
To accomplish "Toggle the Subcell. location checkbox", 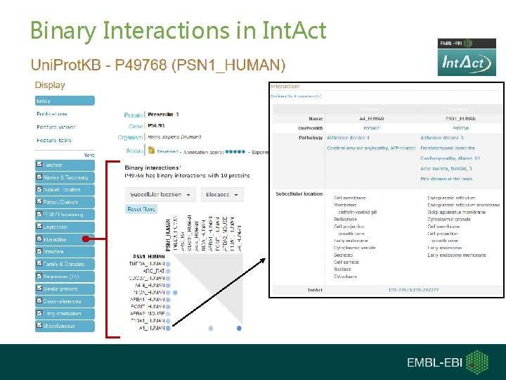I will (x=39, y=189).
